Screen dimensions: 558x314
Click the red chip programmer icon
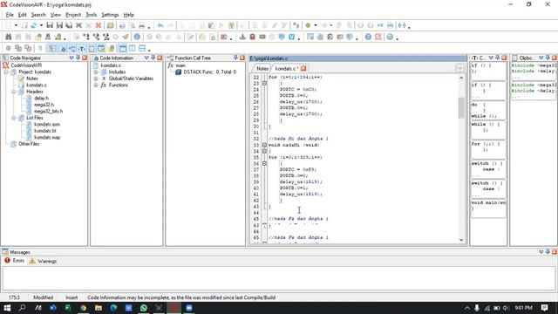pos(252,37)
